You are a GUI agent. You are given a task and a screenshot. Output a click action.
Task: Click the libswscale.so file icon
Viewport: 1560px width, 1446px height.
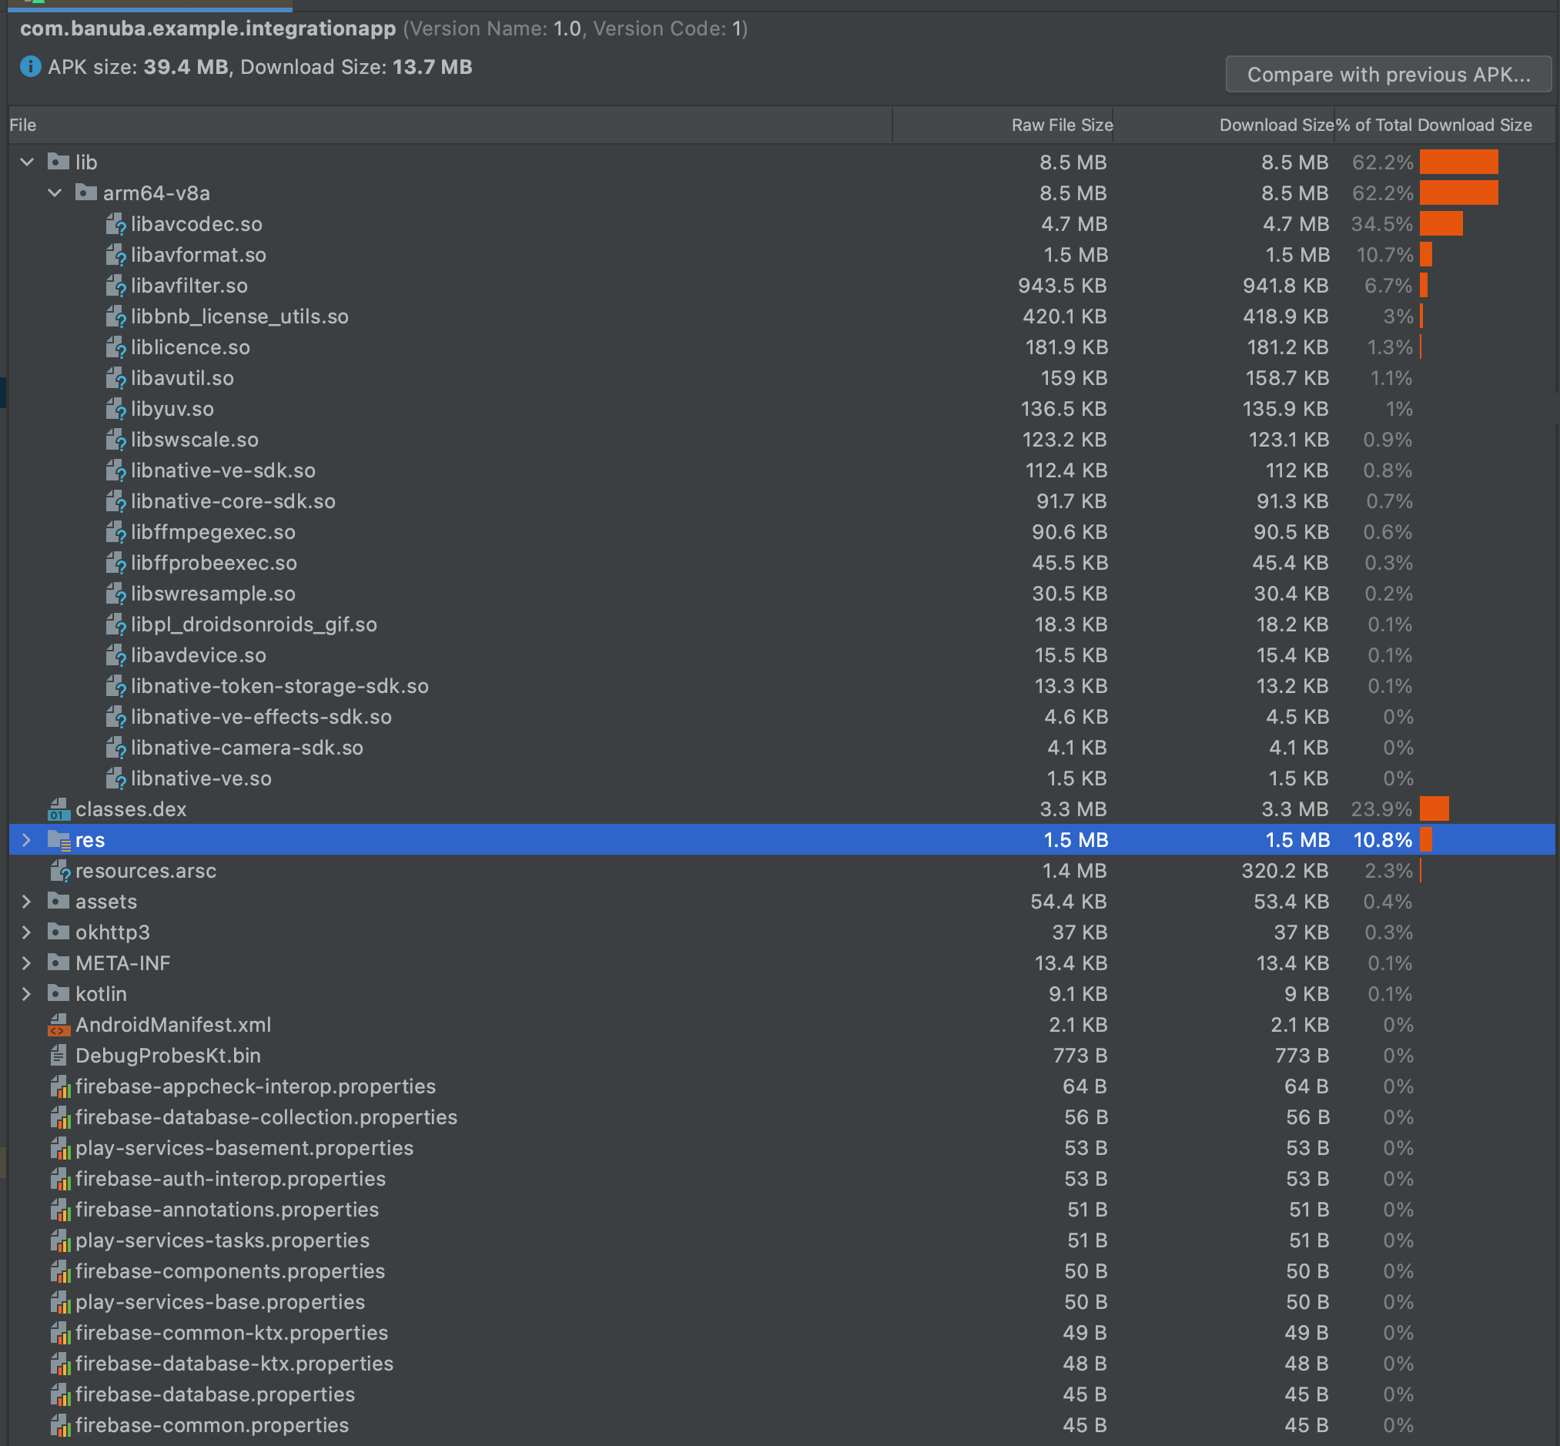pos(115,440)
